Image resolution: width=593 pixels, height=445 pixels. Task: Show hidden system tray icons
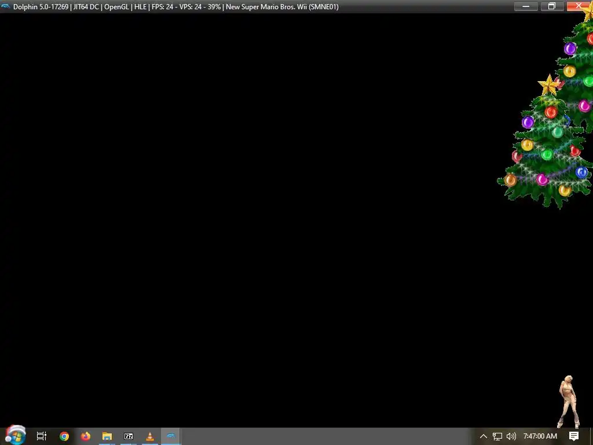point(484,436)
